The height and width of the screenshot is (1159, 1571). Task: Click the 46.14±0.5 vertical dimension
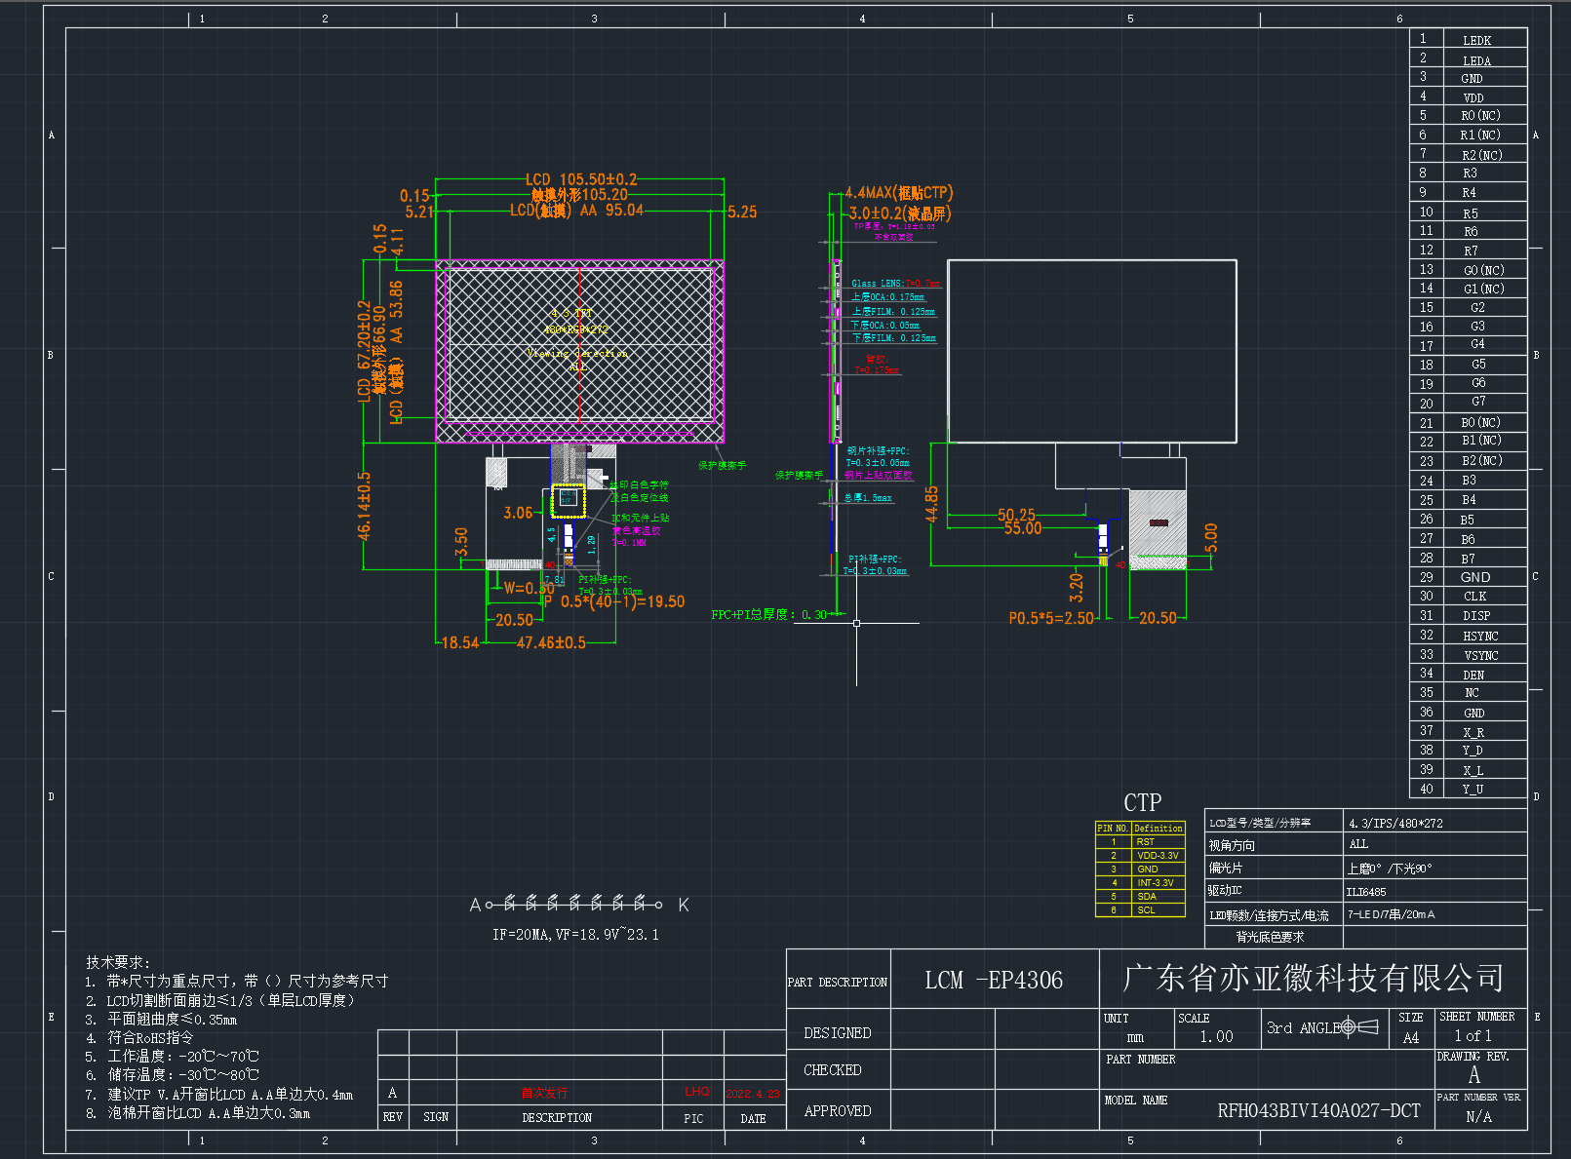click(x=364, y=506)
